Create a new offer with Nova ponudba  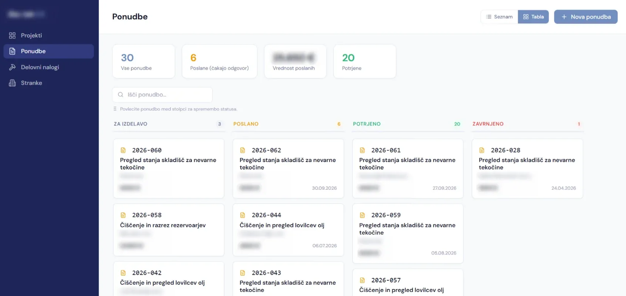pos(586,17)
